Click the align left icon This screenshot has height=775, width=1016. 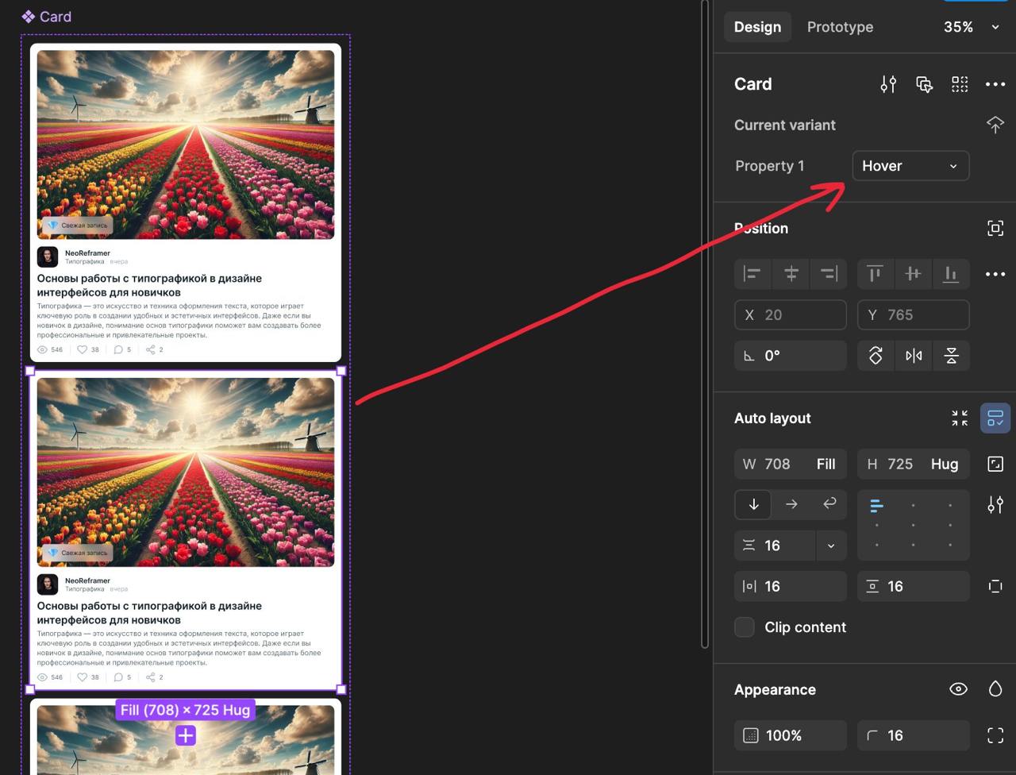752,274
